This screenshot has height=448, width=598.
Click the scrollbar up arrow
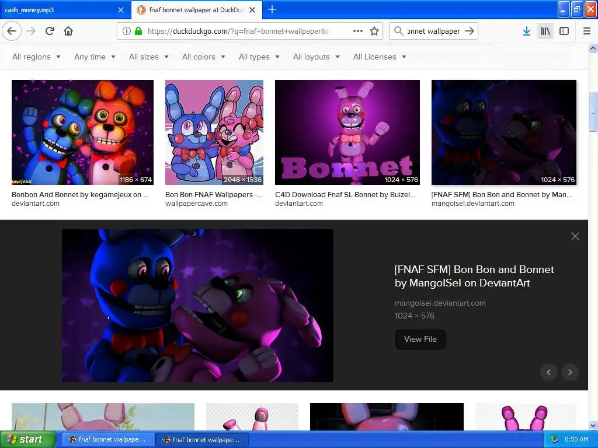pyautogui.click(x=593, y=48)
